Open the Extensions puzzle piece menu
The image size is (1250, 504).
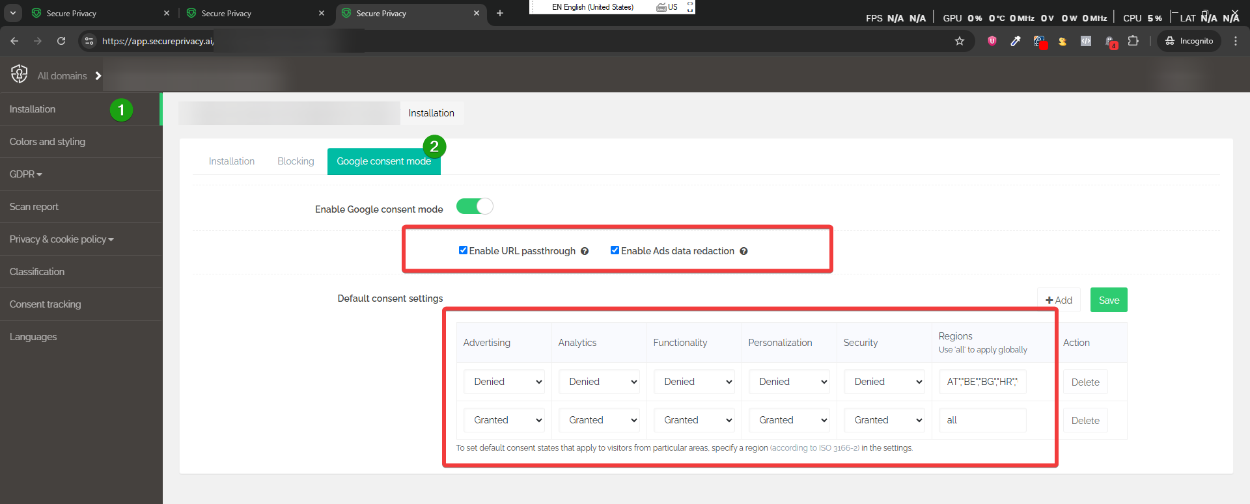click(x=1133, y=41)
